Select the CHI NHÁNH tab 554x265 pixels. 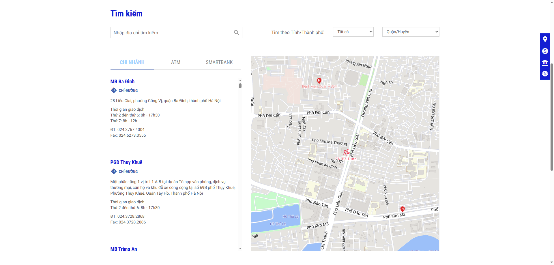[132, 62]
